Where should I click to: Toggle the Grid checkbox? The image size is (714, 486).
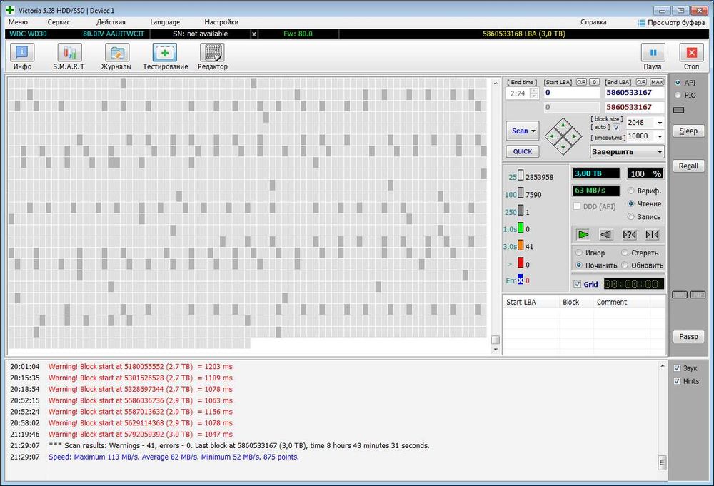[x=578, y=284]
